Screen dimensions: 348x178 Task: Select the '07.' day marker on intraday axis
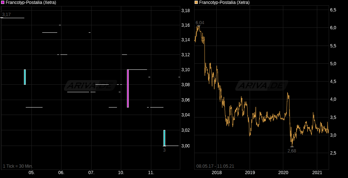[x=91, y=173]
